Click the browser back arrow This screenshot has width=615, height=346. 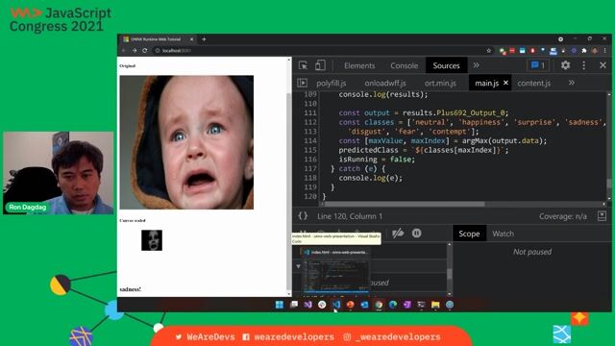[124, 51]
